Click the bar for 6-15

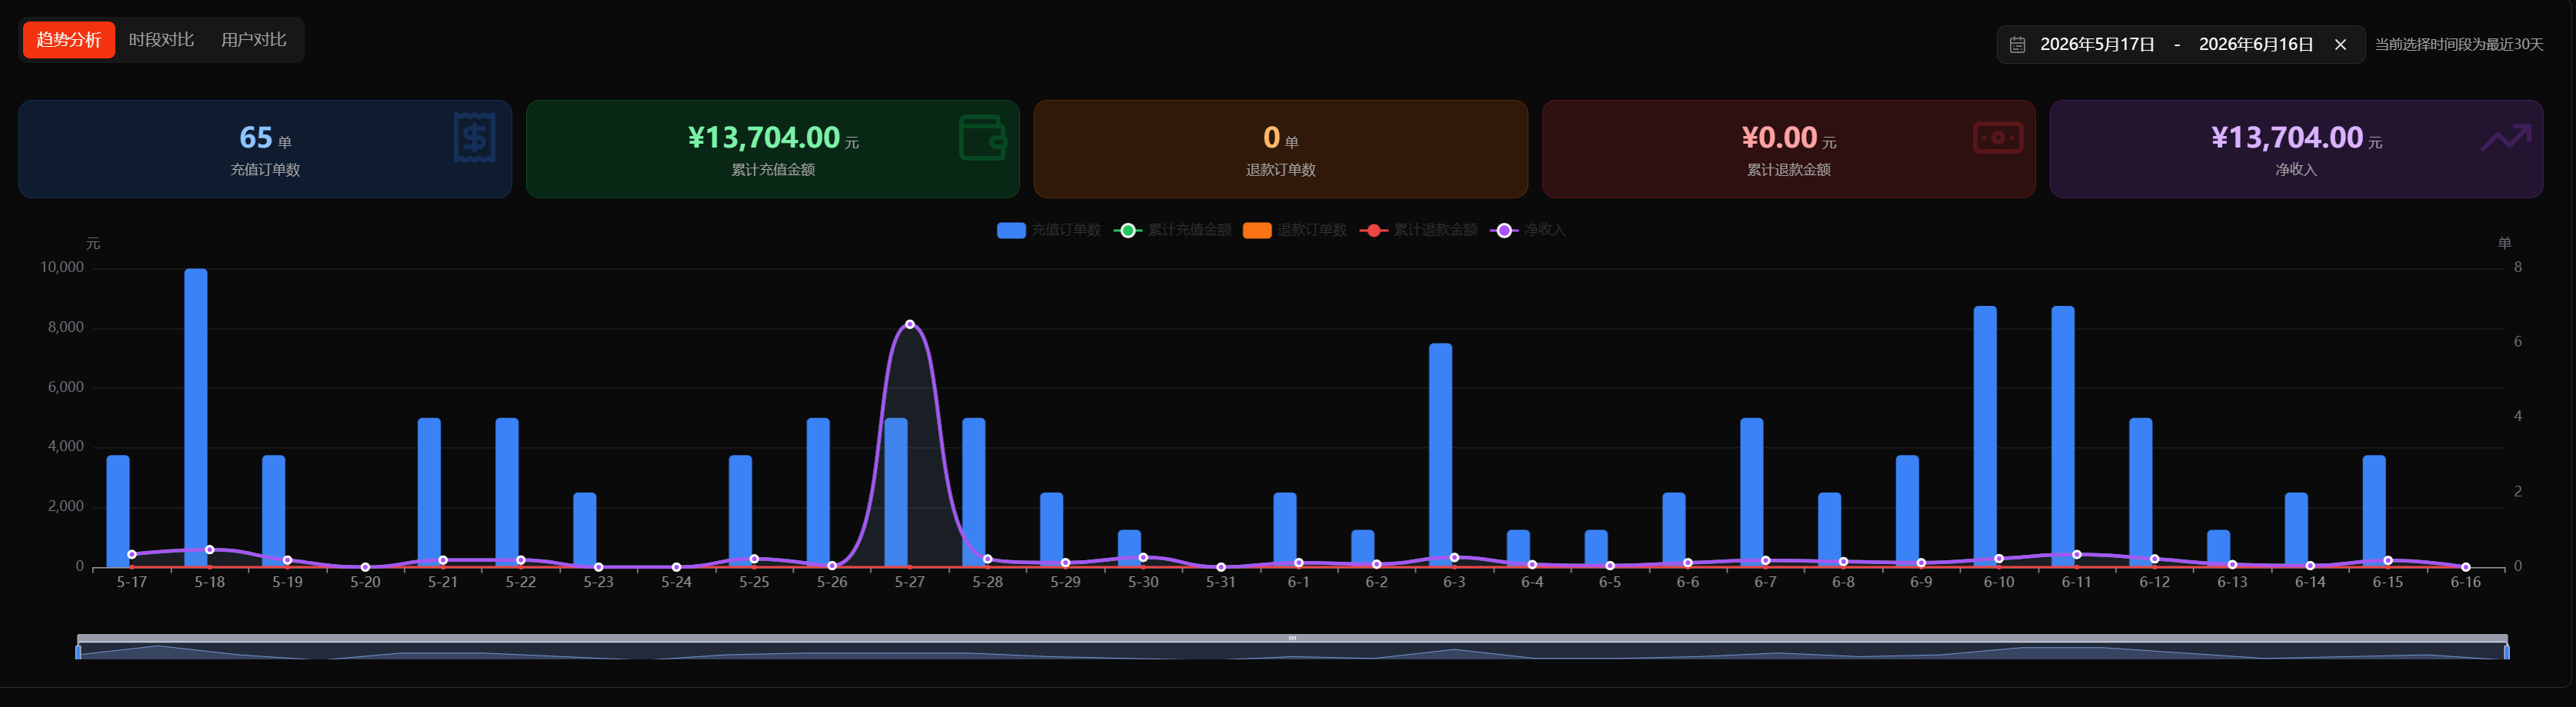(x=2374, y=511)
